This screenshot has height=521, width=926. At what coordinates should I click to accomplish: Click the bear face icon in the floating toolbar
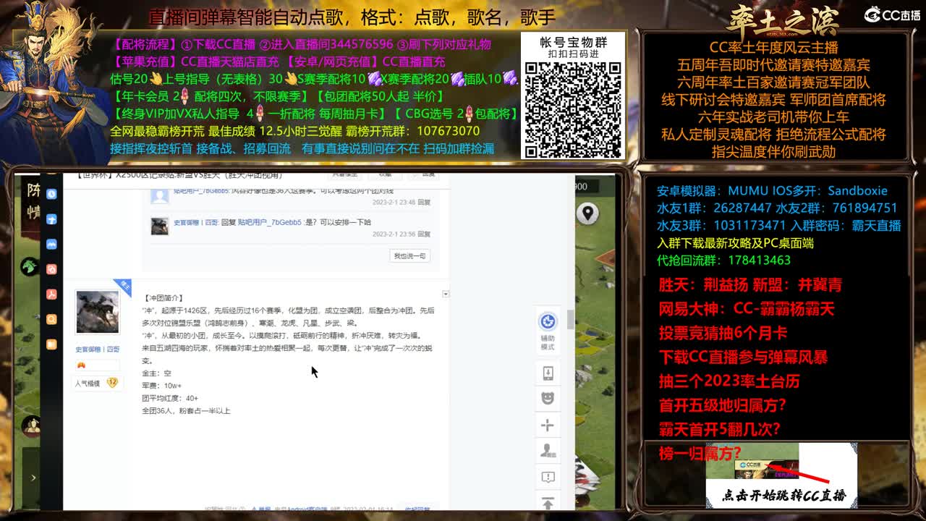tap(548, 398)
